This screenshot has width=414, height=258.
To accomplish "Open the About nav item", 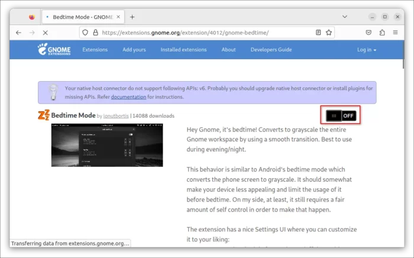I will point(228,50).
